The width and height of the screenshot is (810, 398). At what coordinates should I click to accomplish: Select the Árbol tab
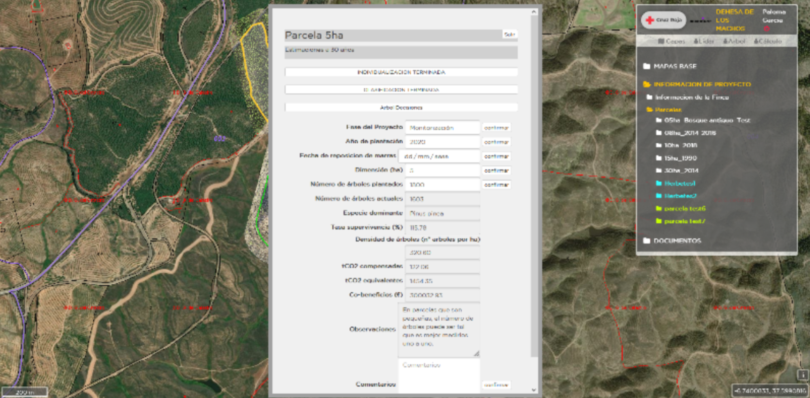(734, 41)
